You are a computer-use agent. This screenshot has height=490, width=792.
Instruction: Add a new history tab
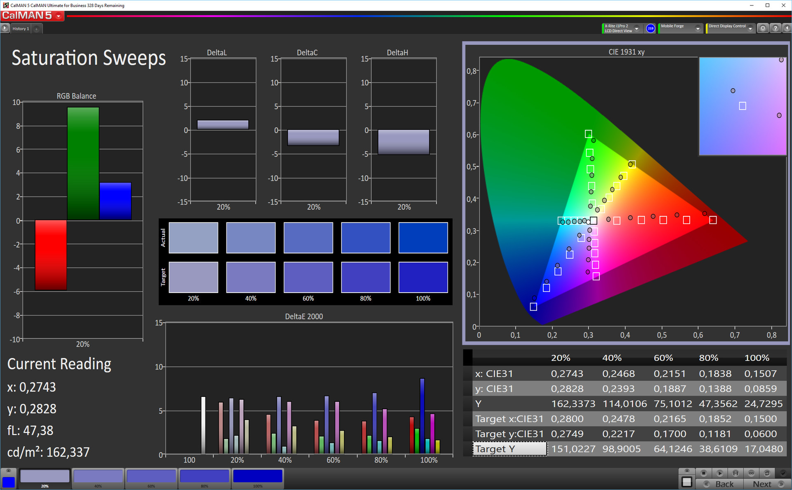pyautogui.click(x=37, y=29)
